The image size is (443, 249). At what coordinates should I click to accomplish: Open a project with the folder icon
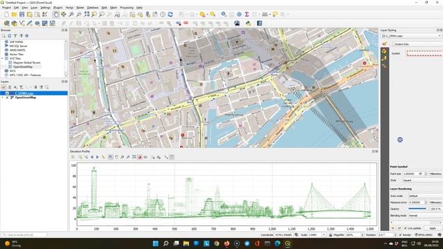click(x=14, y=15)
